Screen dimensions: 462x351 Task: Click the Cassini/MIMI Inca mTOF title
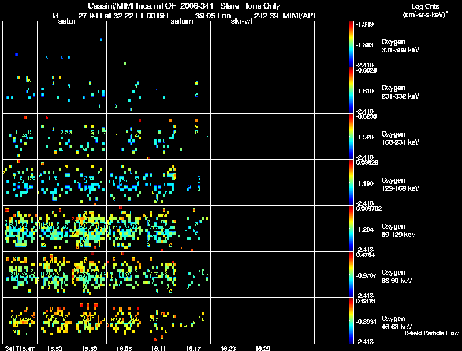132,6
